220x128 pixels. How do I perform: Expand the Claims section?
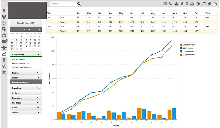pos(25,73)
